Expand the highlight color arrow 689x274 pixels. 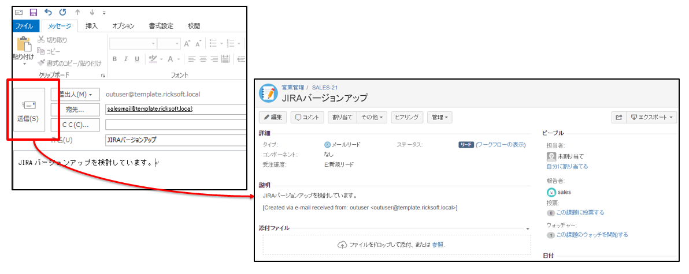pyautogui.click(x=160, y=59)
